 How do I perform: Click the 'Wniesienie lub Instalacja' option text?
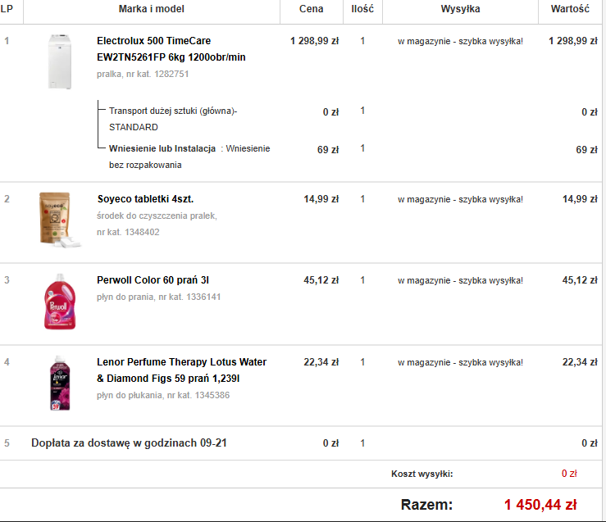162,149
